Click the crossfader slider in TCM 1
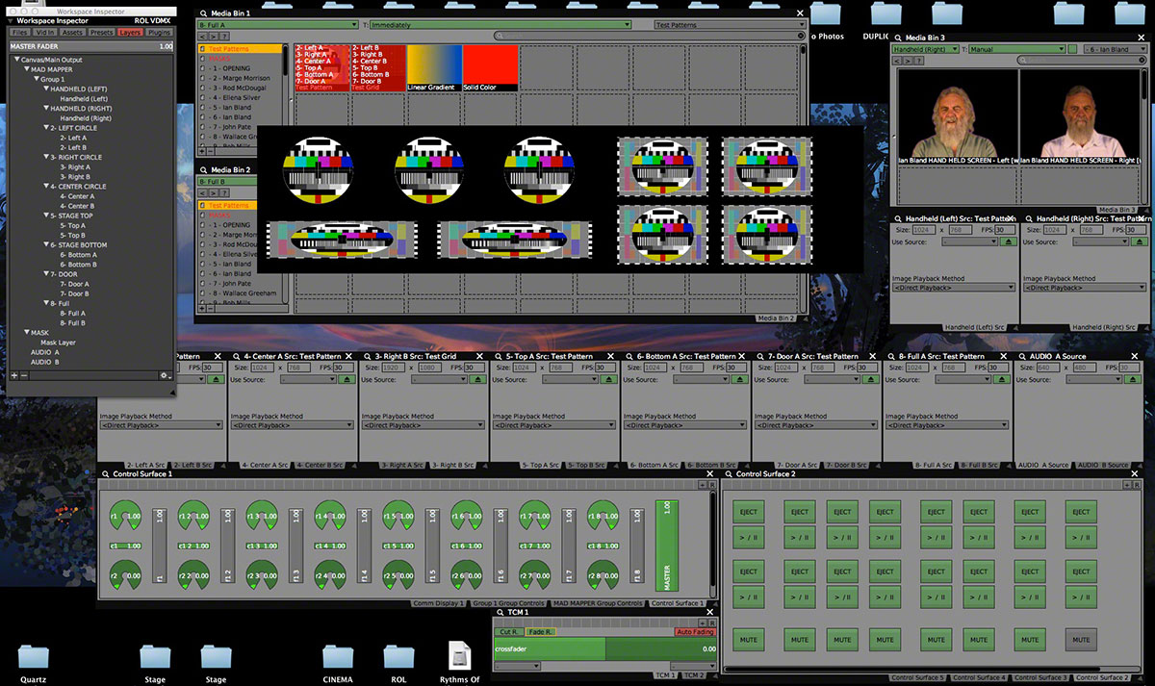Viewport: 1155px width, 686px height. click(x=605, y=649)
